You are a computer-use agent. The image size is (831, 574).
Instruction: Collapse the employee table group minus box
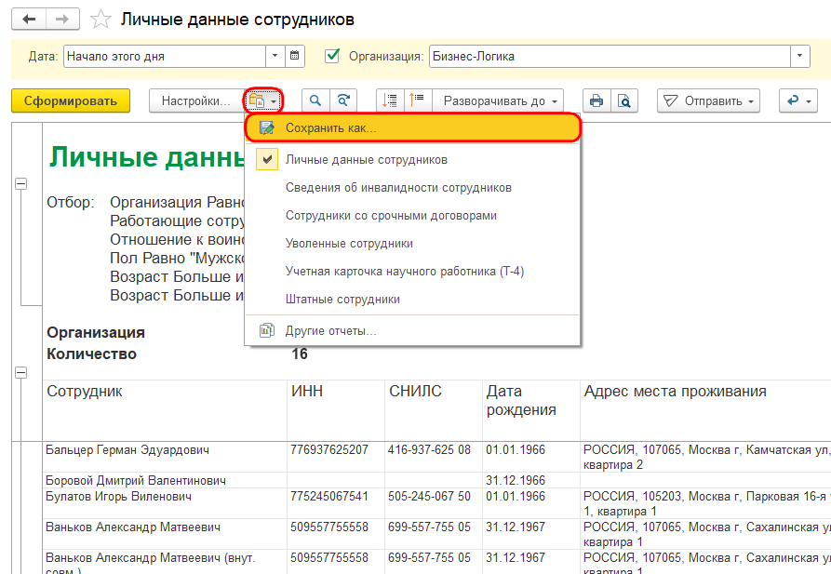click(20, 373)
